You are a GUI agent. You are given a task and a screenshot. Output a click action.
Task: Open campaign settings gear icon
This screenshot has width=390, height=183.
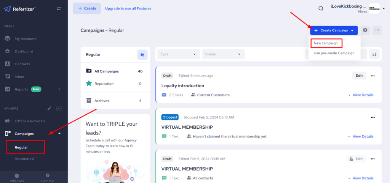tap(365, 30)
